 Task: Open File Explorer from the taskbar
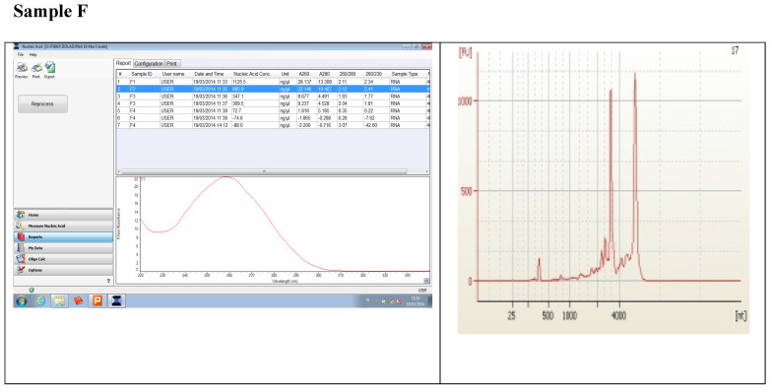(x=59, y=301)
